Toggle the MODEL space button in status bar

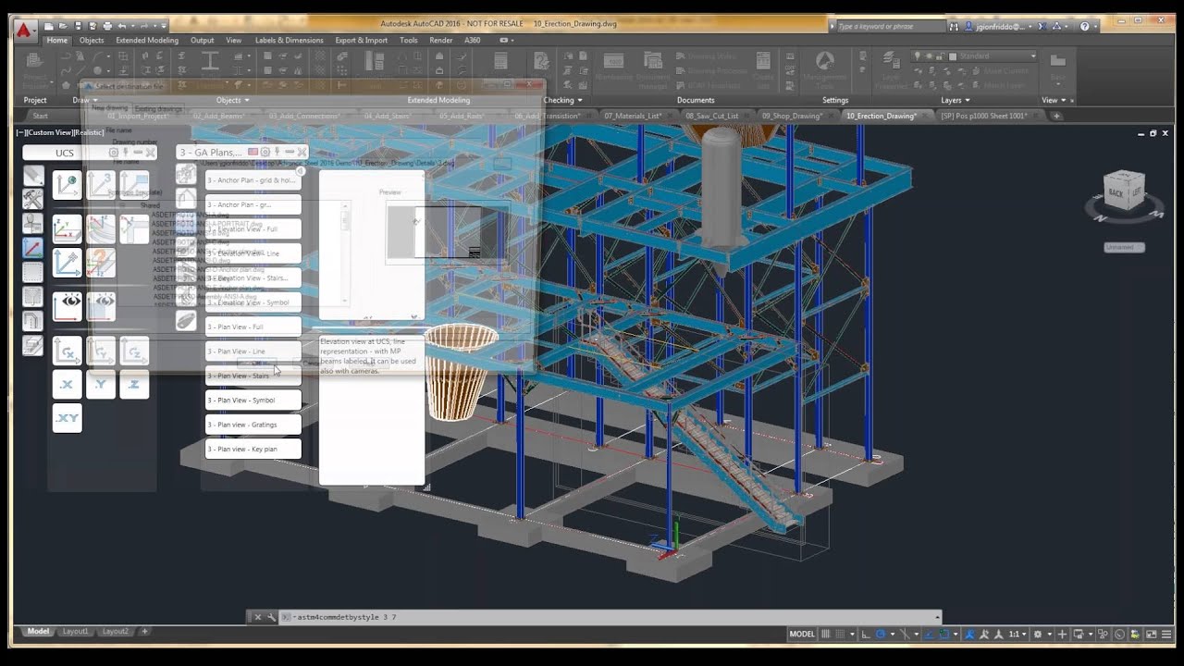[x=802, y=635]
